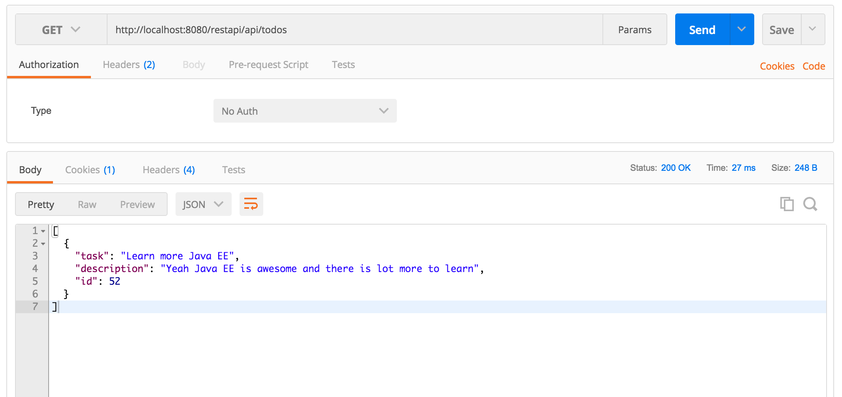Expand the Save options arrow
Viewport: 842px width, 397px height.
pyautogui.click(x=813, y=29)
